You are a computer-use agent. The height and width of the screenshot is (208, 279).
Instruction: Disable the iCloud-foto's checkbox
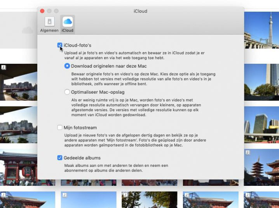(60, 45)
